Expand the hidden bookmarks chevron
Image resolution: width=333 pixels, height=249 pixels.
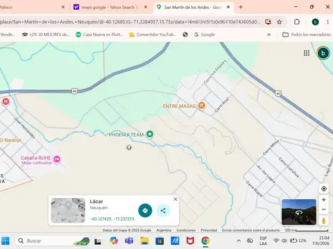(268, 35)
